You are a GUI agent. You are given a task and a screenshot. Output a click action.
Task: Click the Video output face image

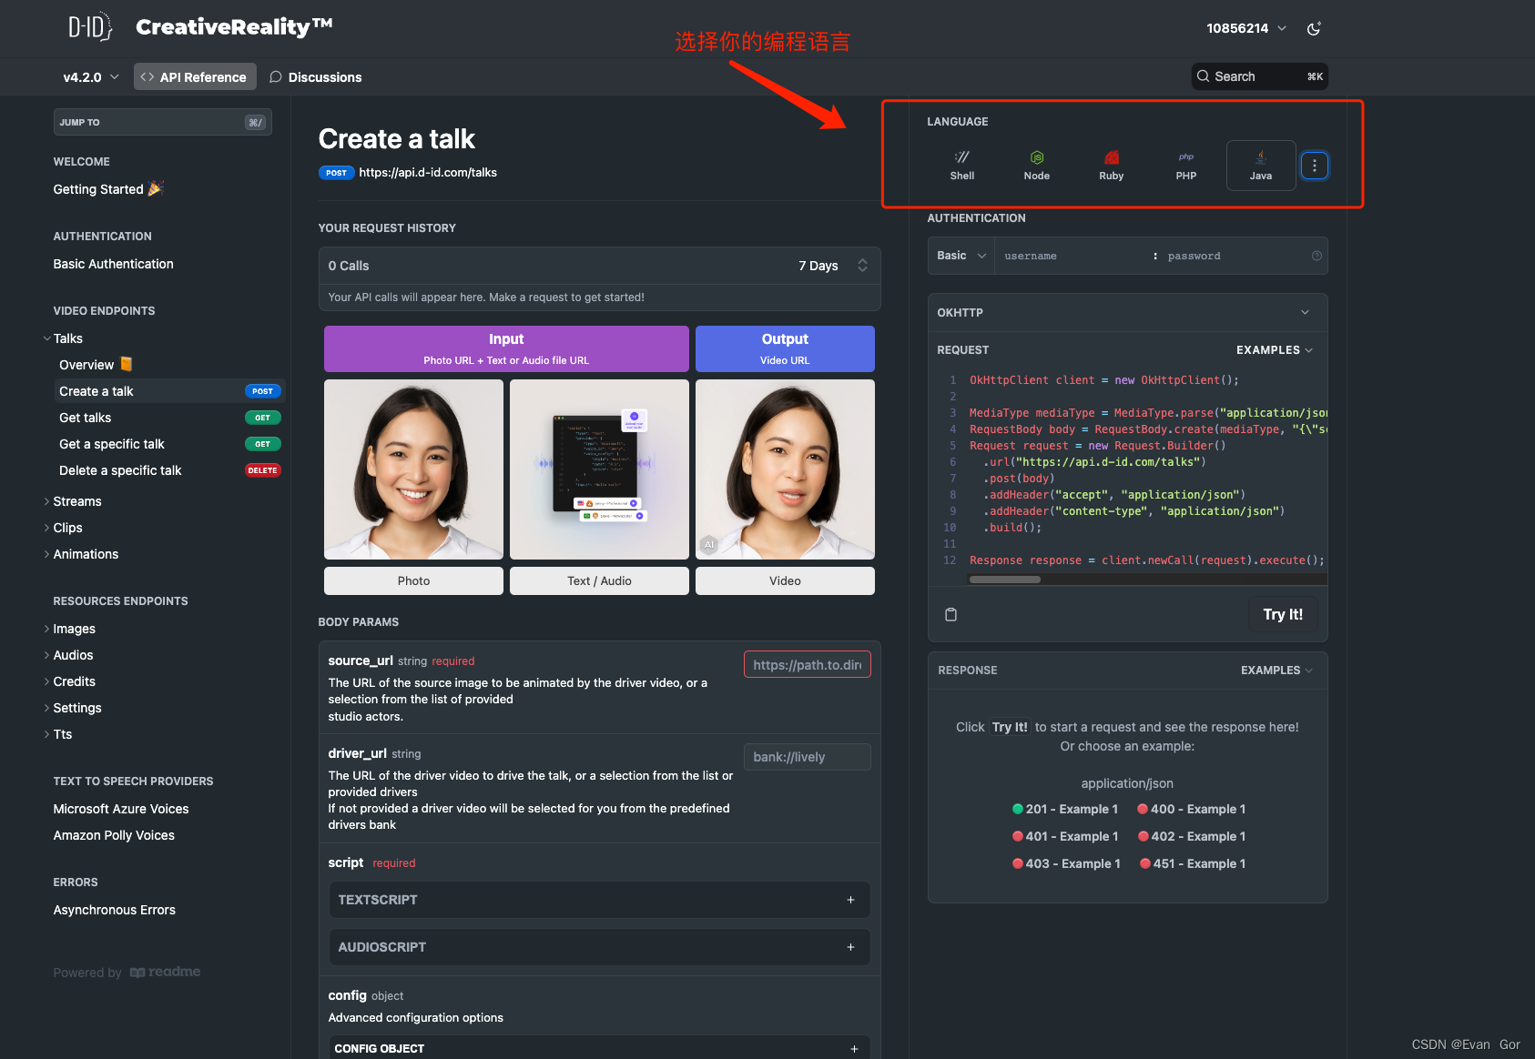click(x=785, y=469)
